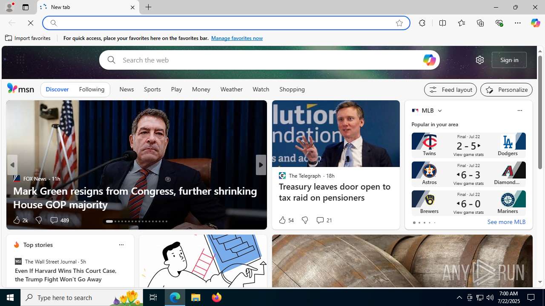545x306 pixels.
Task: Click the Personalize button
Action: pos(506,90)
